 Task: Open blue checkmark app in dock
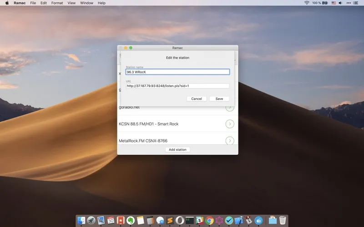[x=229, y=220]
